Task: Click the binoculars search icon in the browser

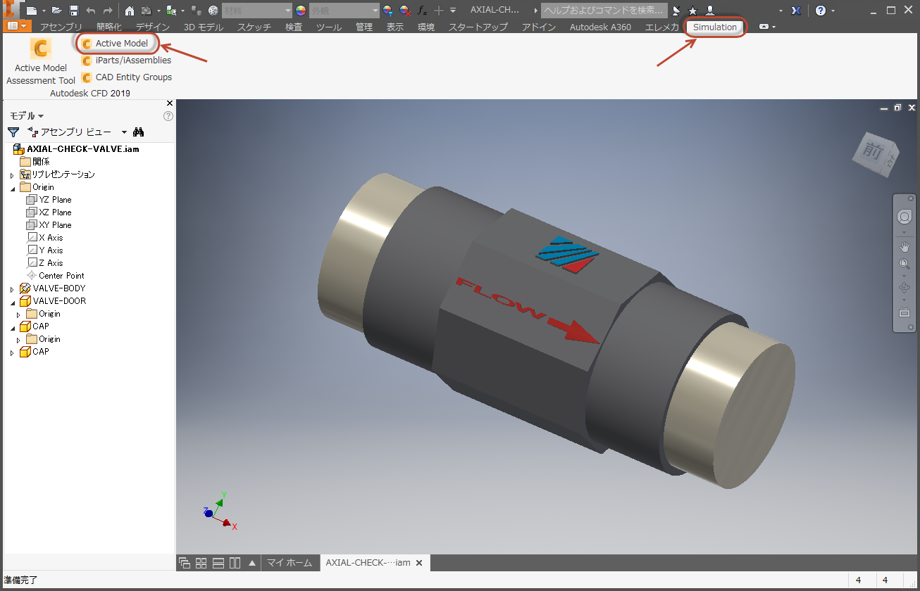Action: (138, 132)
